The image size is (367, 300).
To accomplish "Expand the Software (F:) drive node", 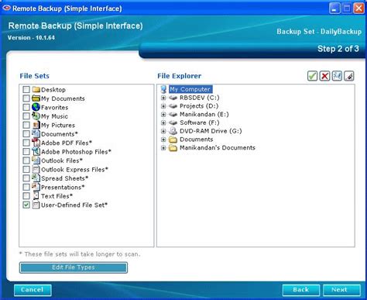I will pyautogui.click(x=163, y=122).
